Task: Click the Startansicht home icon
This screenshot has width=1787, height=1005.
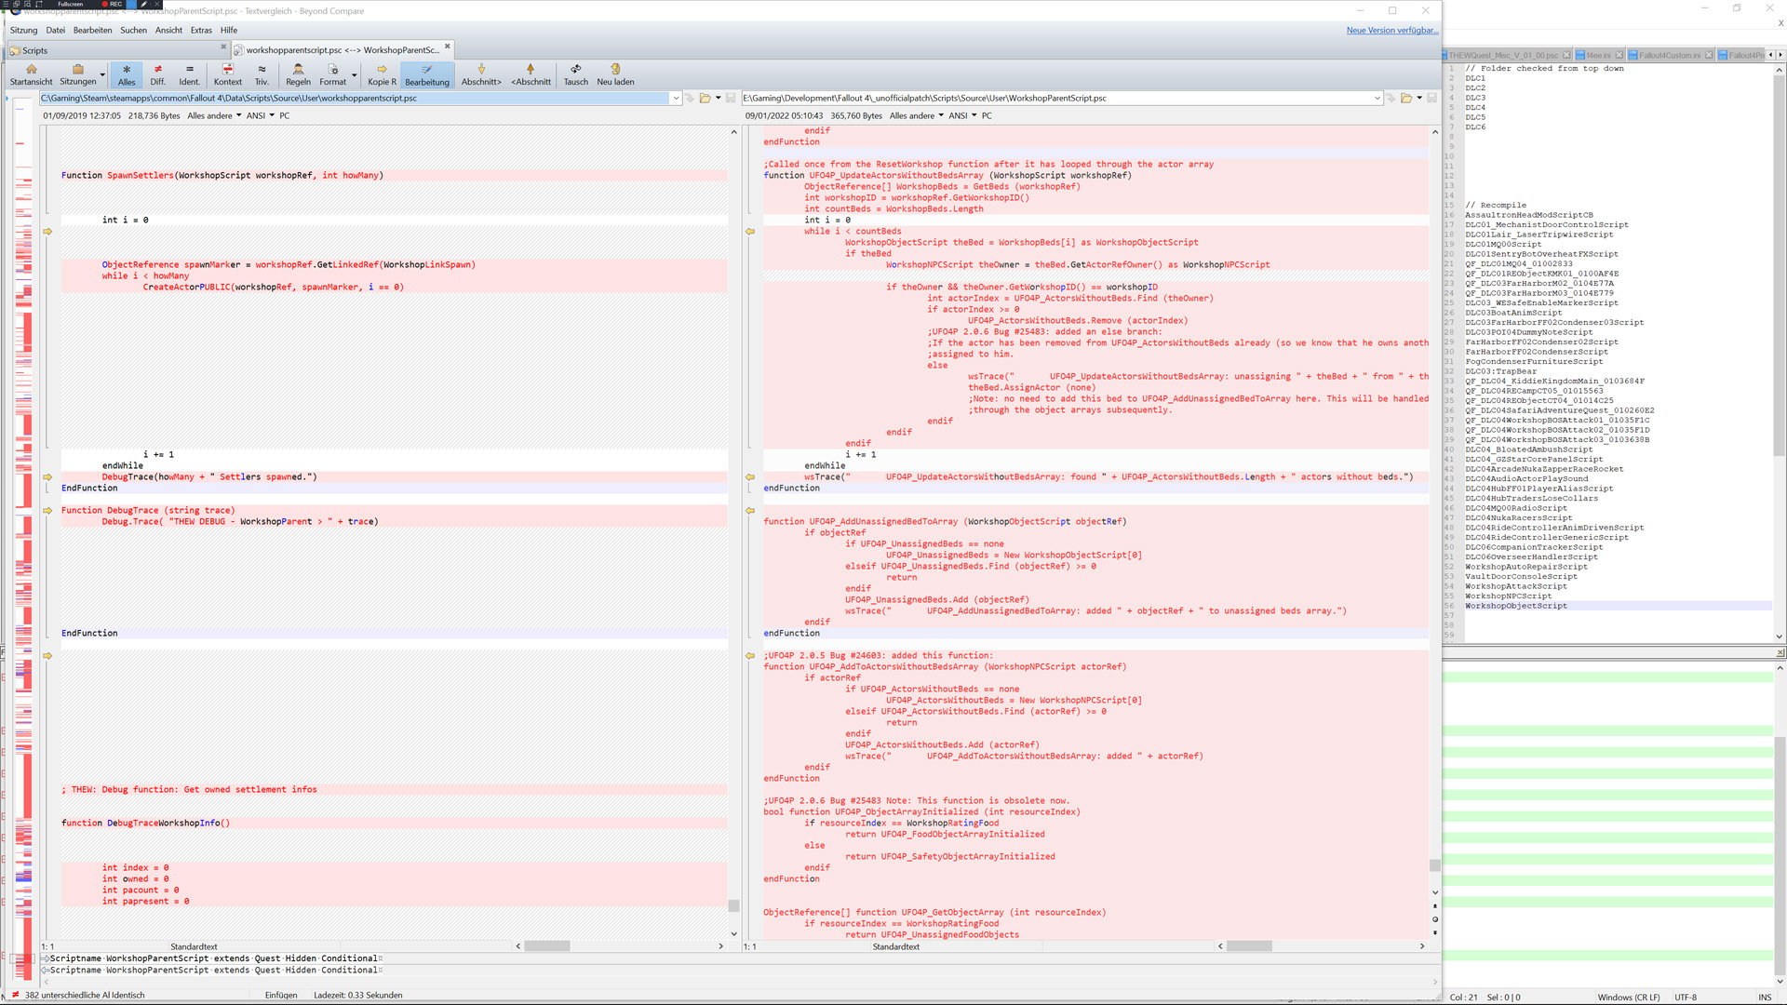Action: (31, 70)
